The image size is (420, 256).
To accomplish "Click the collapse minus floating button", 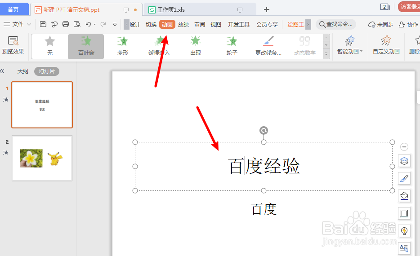I will pos(404,146).
